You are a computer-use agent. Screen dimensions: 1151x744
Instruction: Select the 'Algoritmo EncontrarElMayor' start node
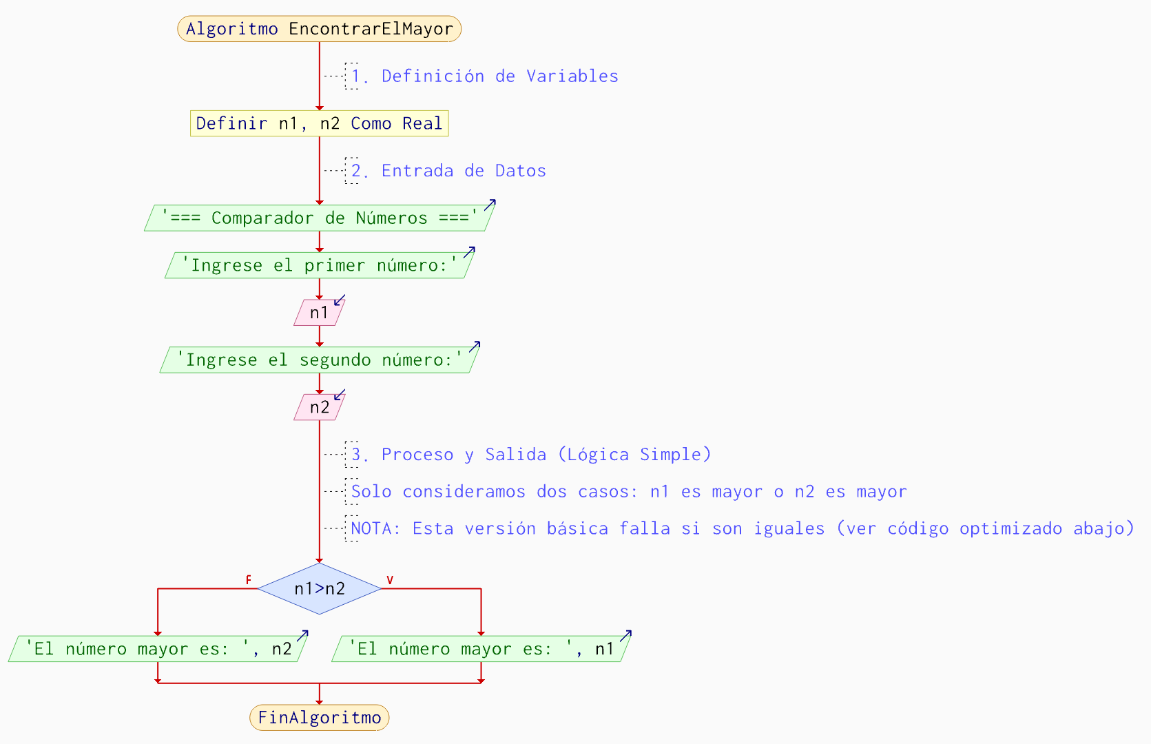(319, 29)
